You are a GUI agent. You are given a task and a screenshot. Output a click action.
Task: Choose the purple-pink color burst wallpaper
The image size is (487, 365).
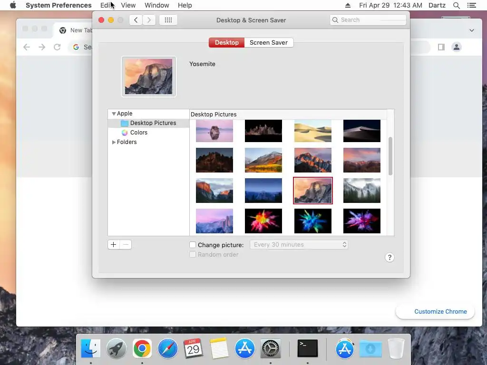(362, 221)
